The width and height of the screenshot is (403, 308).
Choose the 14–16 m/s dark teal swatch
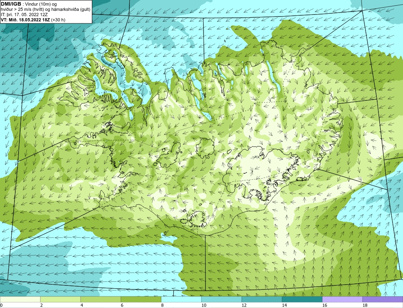coord(302,299)
